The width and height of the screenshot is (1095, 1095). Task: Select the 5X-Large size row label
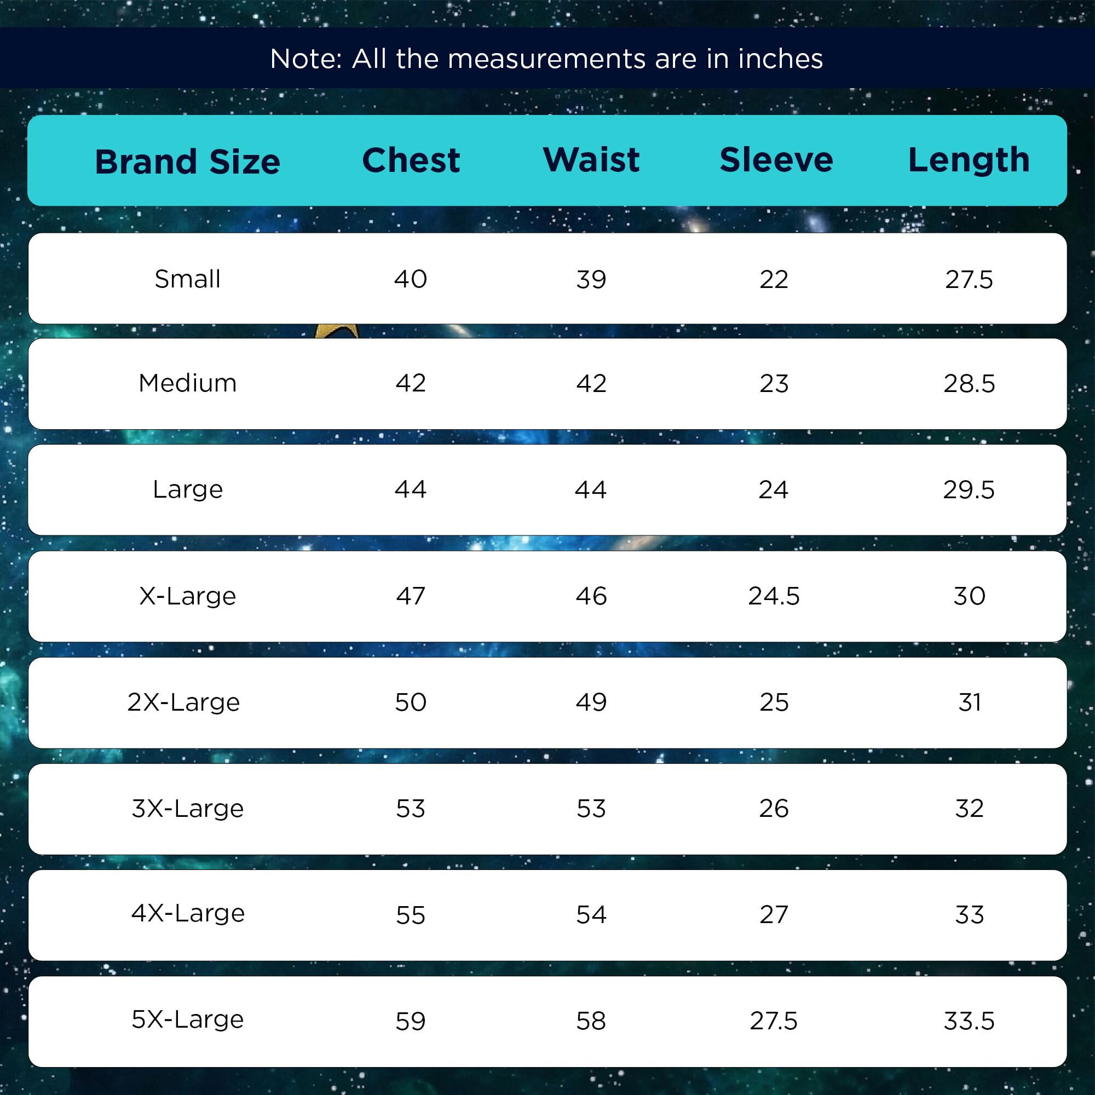(x=187, y=1019)
